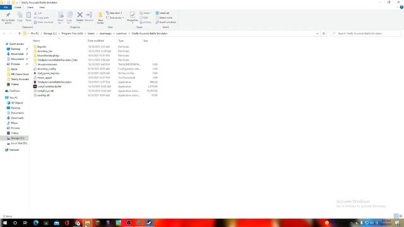Image resolution: width=404 pixels, height=227 pixels.
Task: Click the Copy path command
Action: point(41,18)
